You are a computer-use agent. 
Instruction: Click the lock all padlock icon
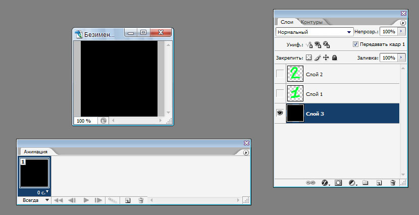coord(334,58)
